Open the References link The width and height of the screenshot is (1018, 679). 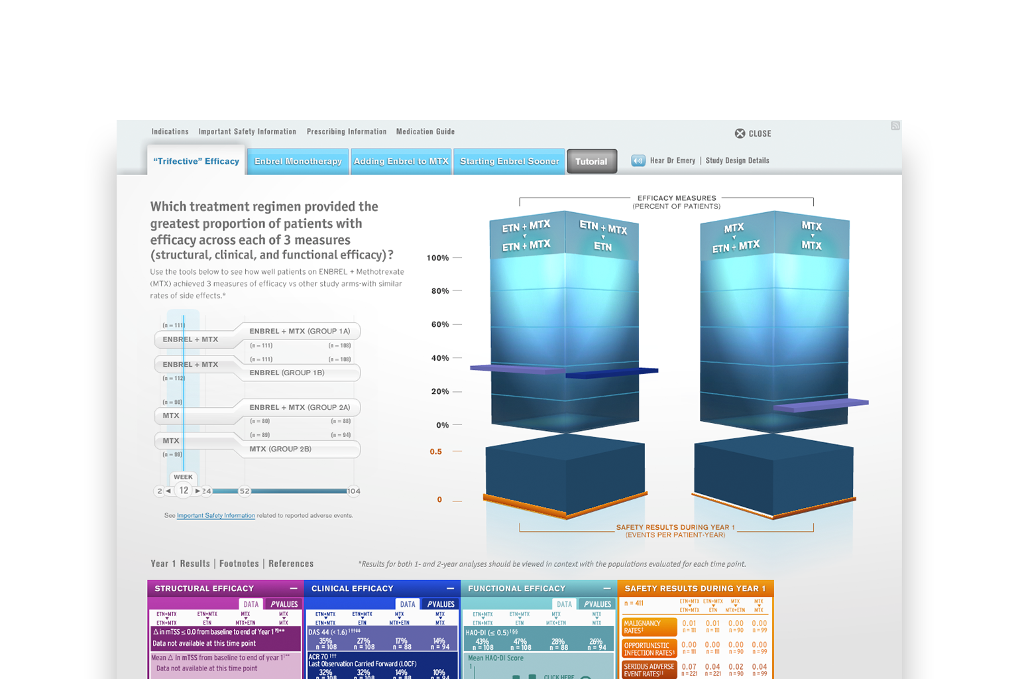[x=291, y=564]
